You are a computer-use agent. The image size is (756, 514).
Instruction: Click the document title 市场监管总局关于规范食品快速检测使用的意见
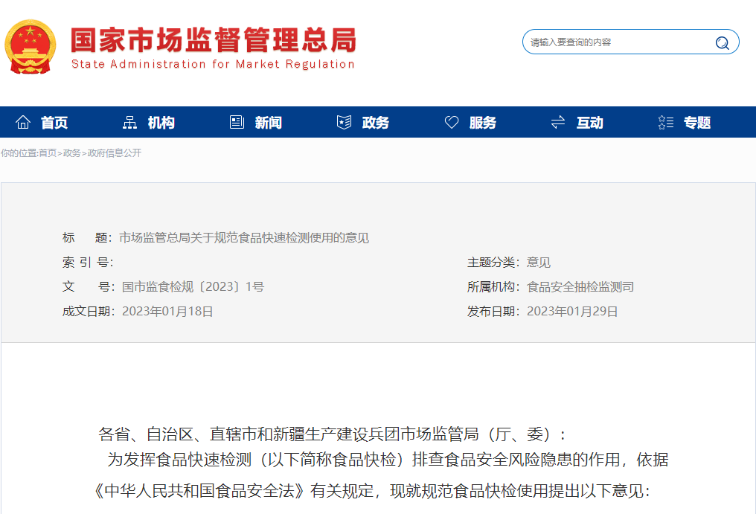(244, 238)
